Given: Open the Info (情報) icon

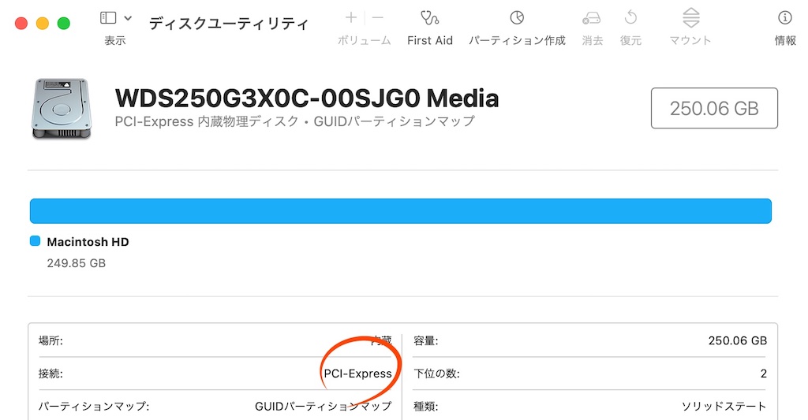Looking at the screenshot, I should (x=785, y=18).
